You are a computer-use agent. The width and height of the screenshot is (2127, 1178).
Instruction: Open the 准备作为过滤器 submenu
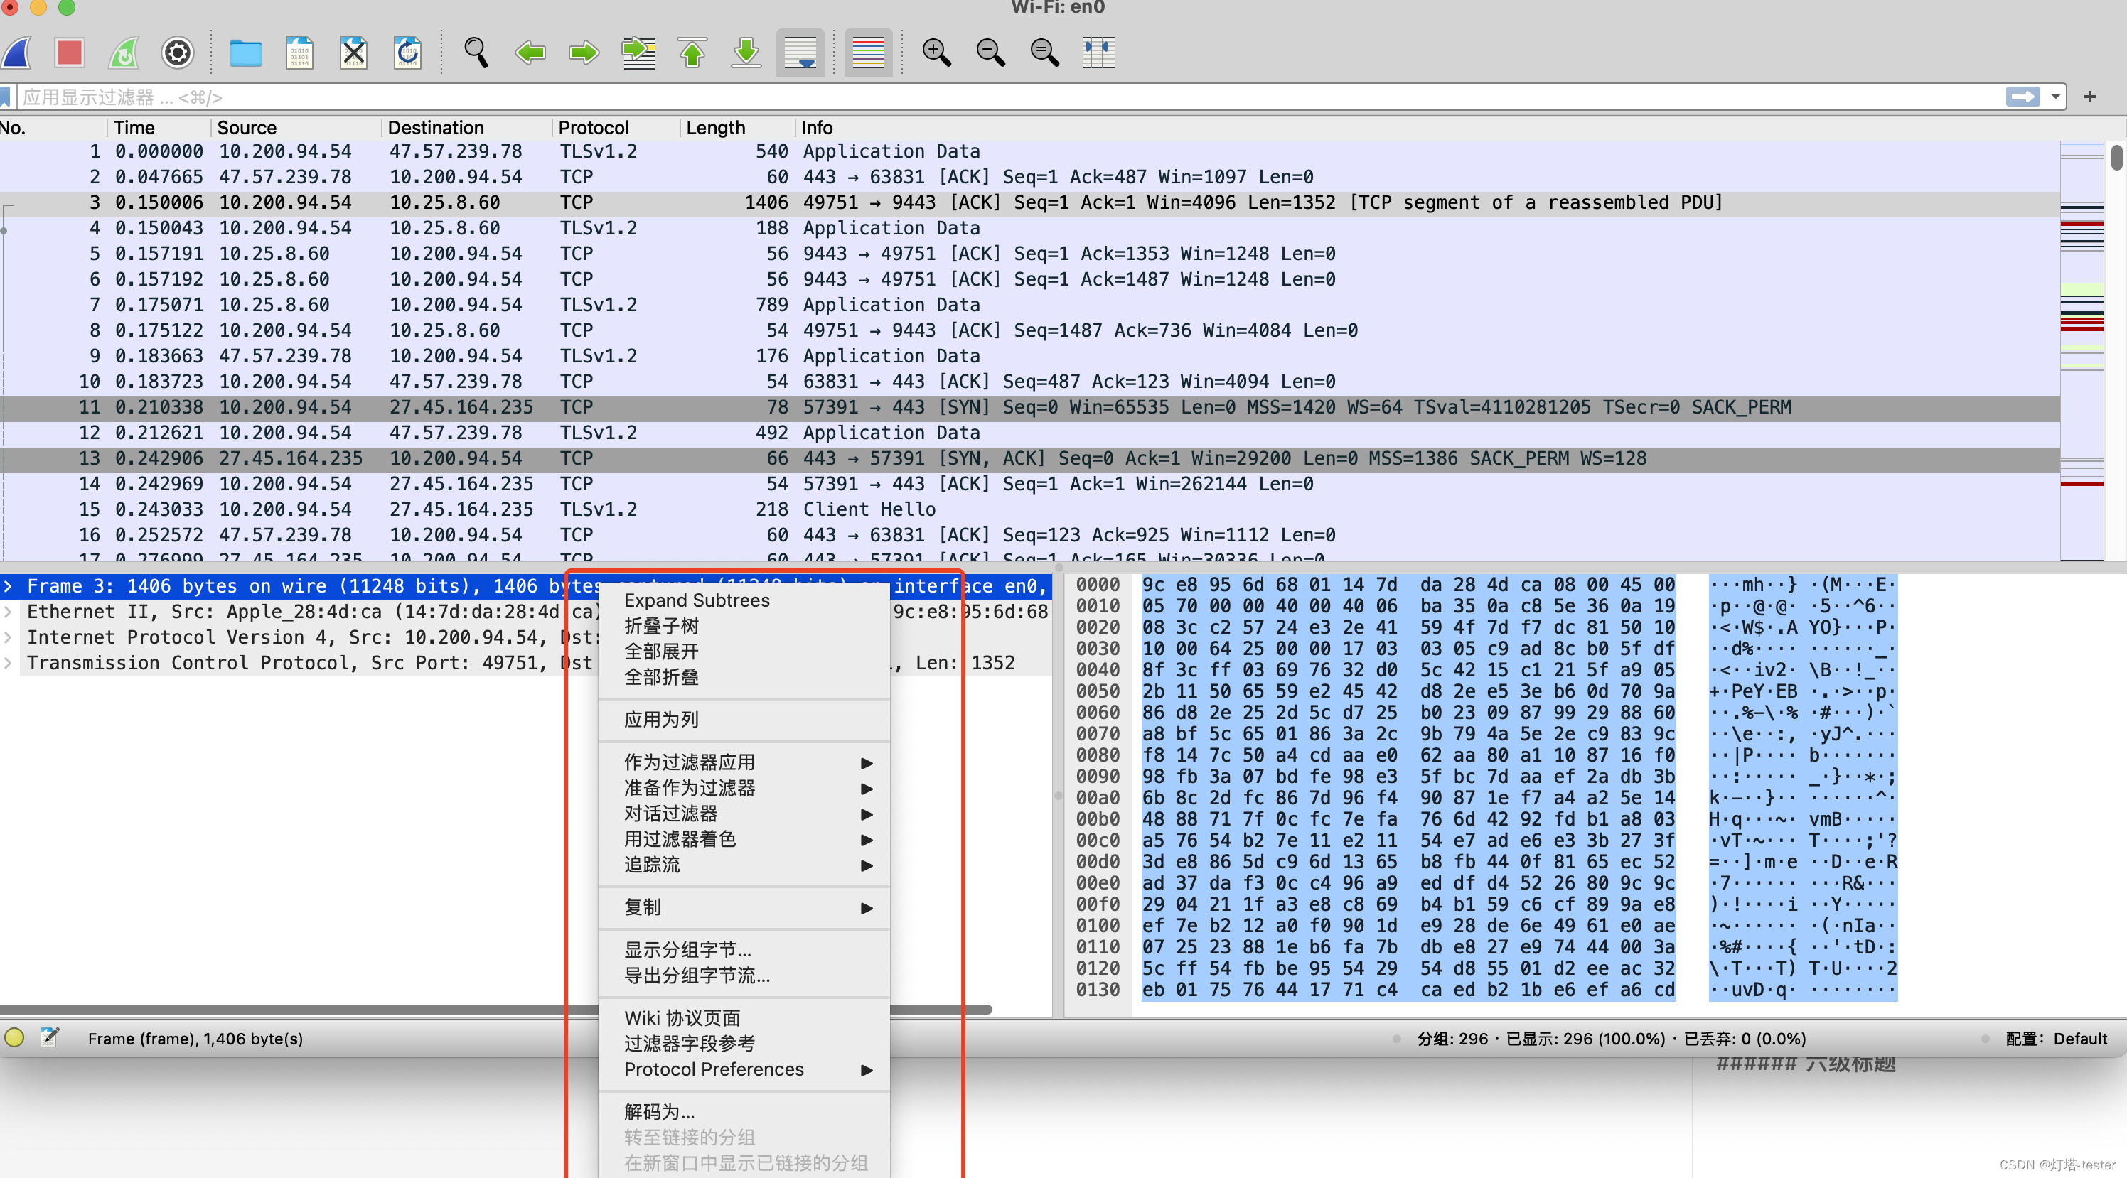(x=744, y=789)
